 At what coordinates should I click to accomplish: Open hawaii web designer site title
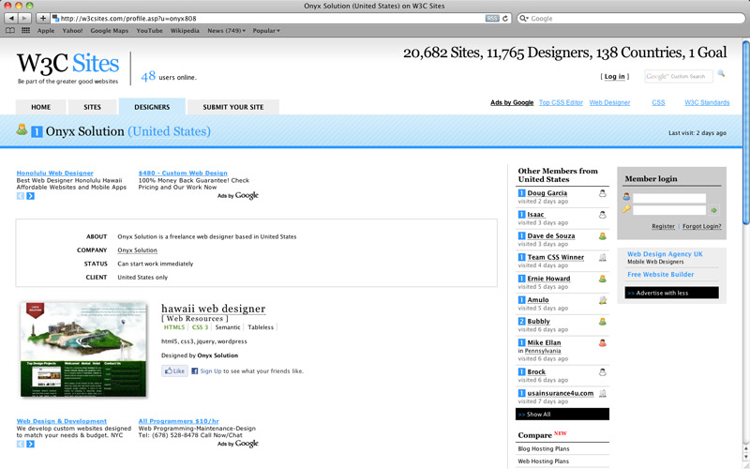(214, 309)
